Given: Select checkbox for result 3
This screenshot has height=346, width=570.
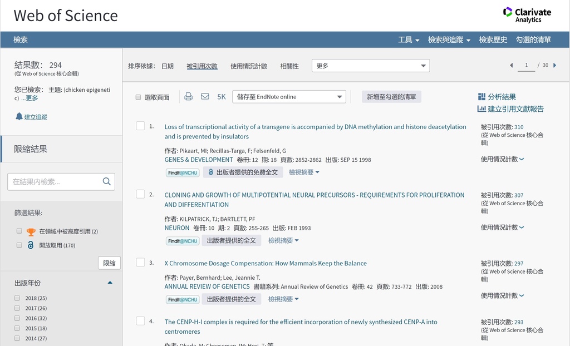Looking at the screenshot, I should point(140,263).
